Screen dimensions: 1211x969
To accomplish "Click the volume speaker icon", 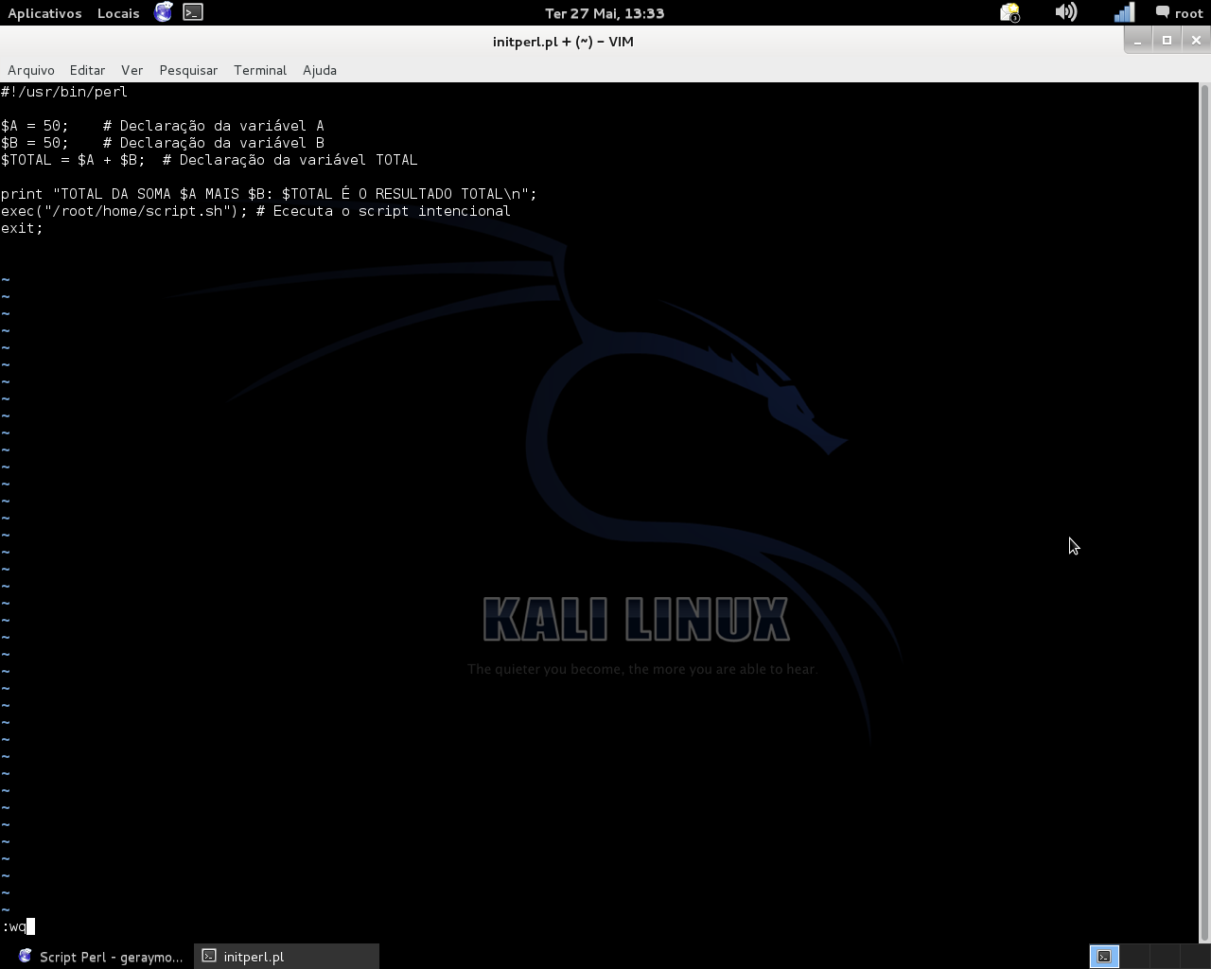I will (1066, 12).
